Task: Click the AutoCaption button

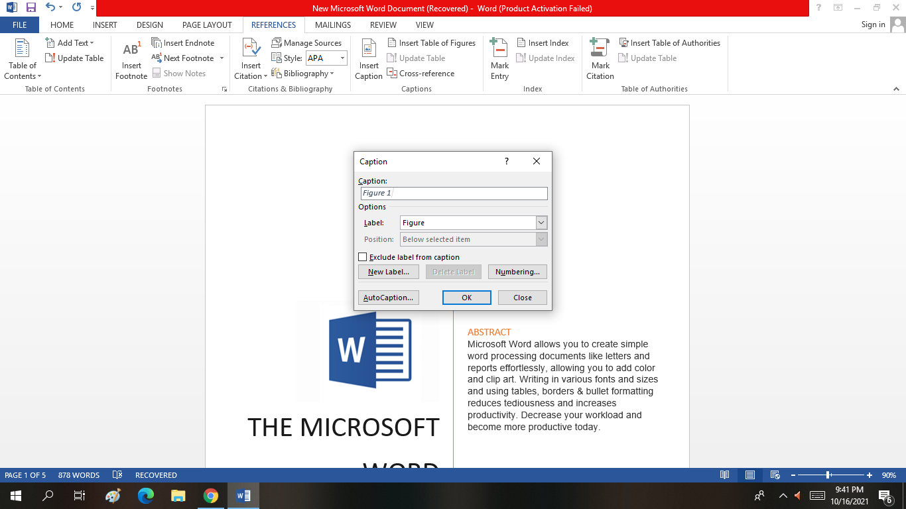Action: (389, 298)
